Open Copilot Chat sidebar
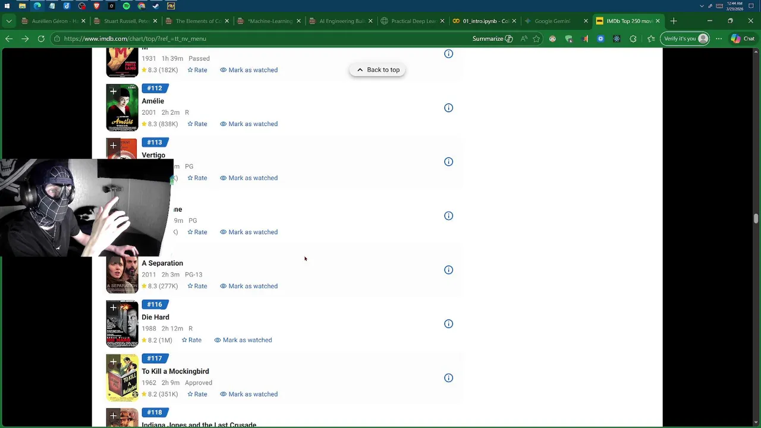 pyautogui.click(x=743, y=39)
